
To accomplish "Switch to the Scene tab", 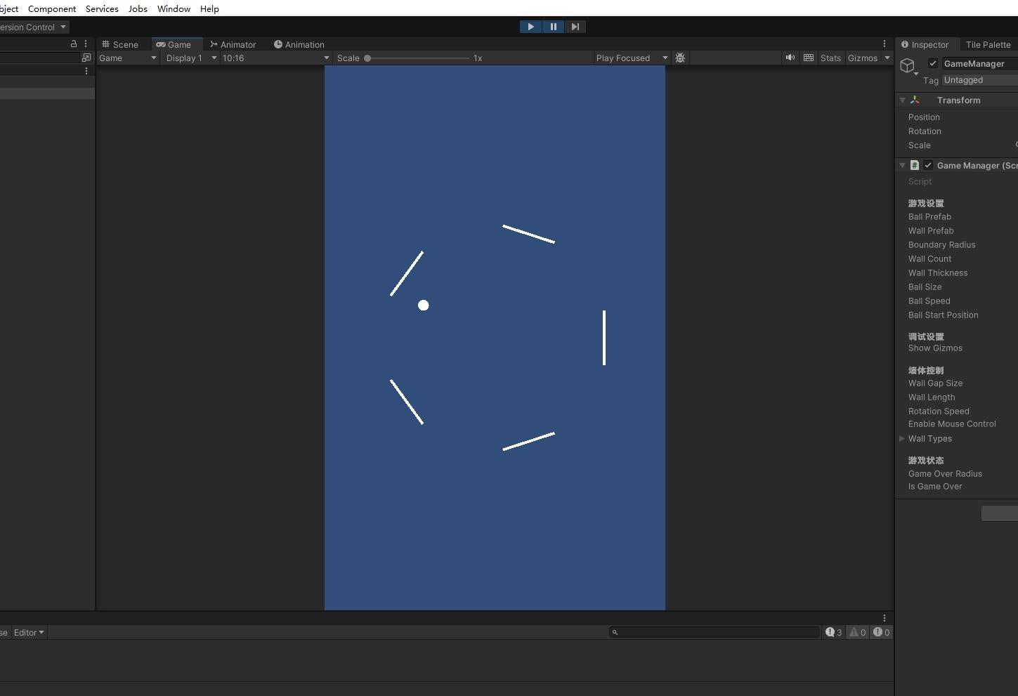I will point(120,44).
